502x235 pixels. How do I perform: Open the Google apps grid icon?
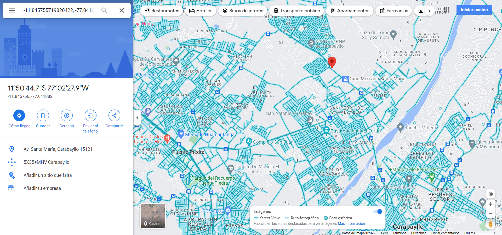(447, 10)
